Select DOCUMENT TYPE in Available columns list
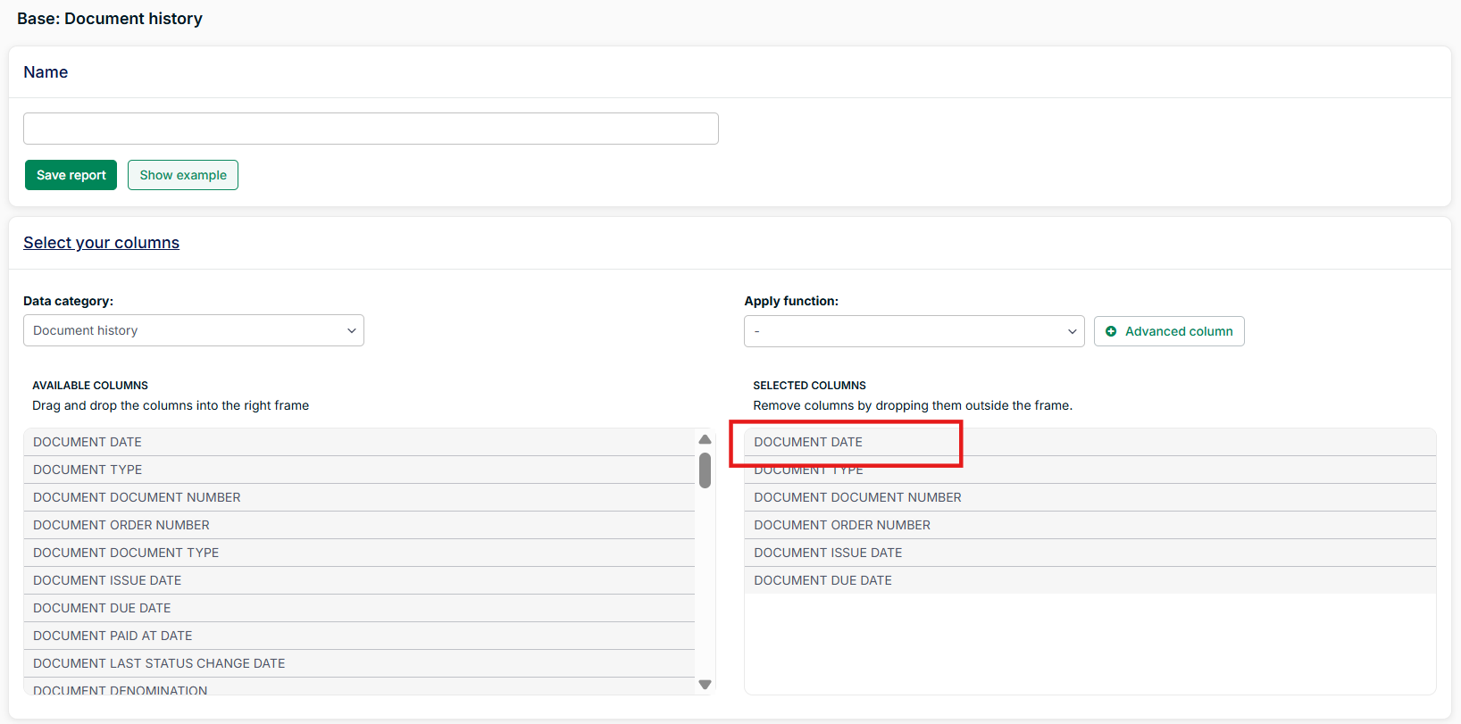1461x724 pixels. (88, 470)
